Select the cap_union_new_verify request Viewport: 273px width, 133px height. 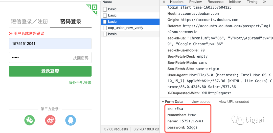click(130, 28)
